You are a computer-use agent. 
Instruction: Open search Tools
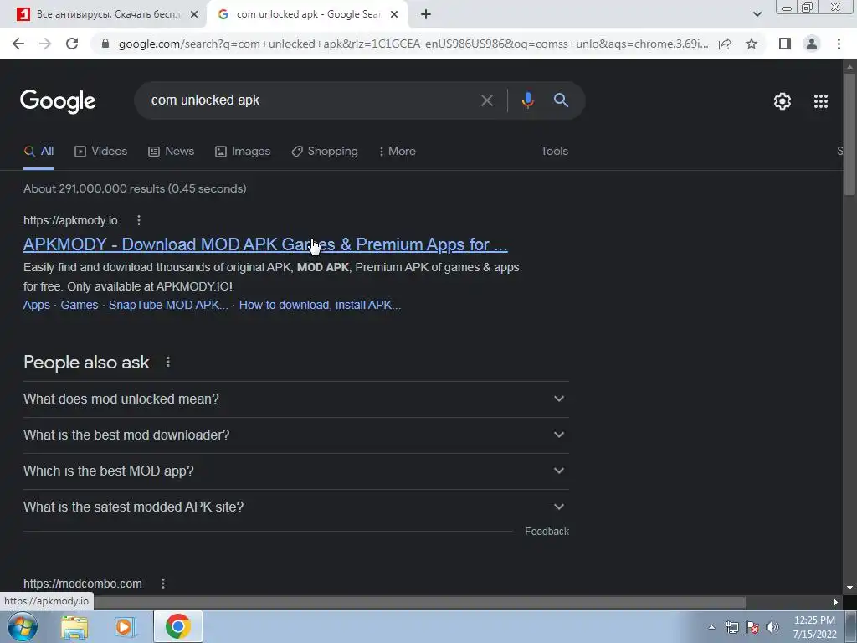tap(554, 151)
